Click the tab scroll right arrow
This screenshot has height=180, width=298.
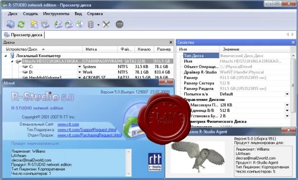(x=293, y=34)
